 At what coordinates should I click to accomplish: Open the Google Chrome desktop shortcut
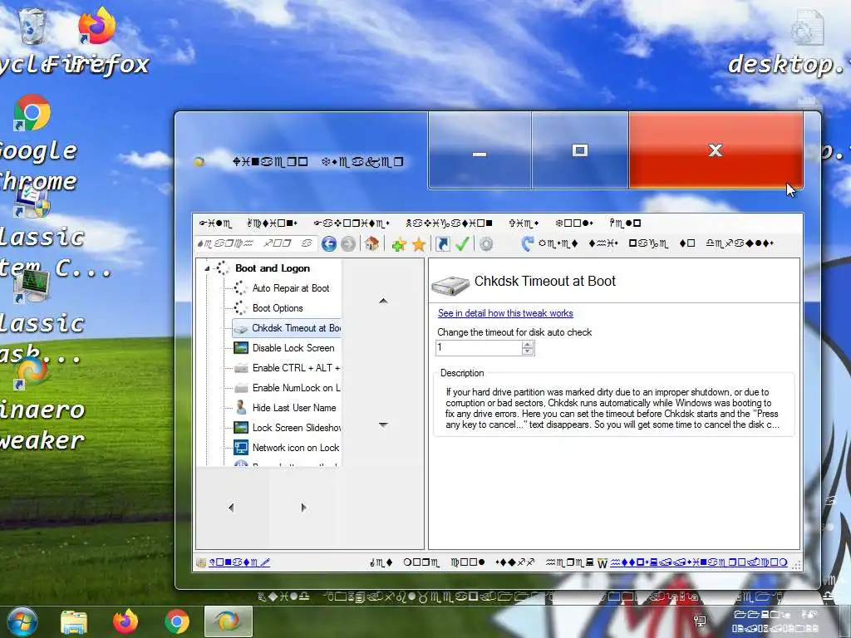tap(32, 113)
